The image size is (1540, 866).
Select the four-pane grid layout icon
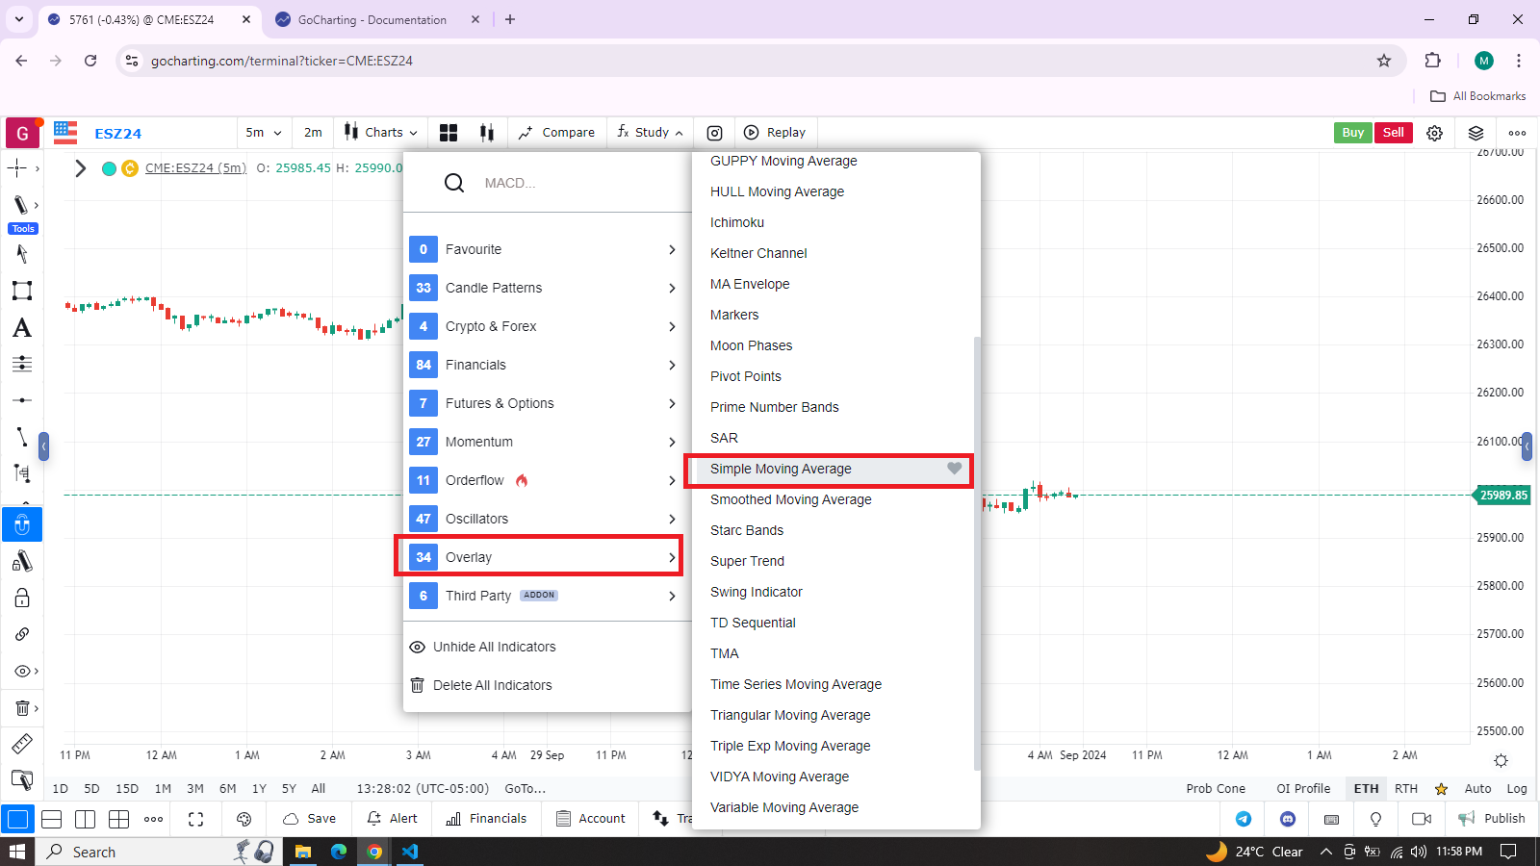pos(118,819)
